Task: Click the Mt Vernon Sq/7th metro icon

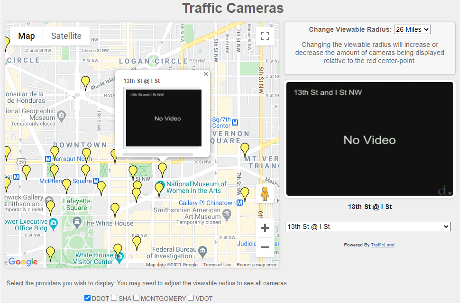Action: click(x=235, y=122)
